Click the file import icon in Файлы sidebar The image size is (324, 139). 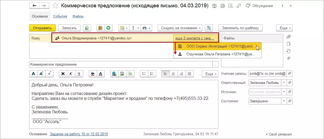pyautogui.click(x=289, y=51)
